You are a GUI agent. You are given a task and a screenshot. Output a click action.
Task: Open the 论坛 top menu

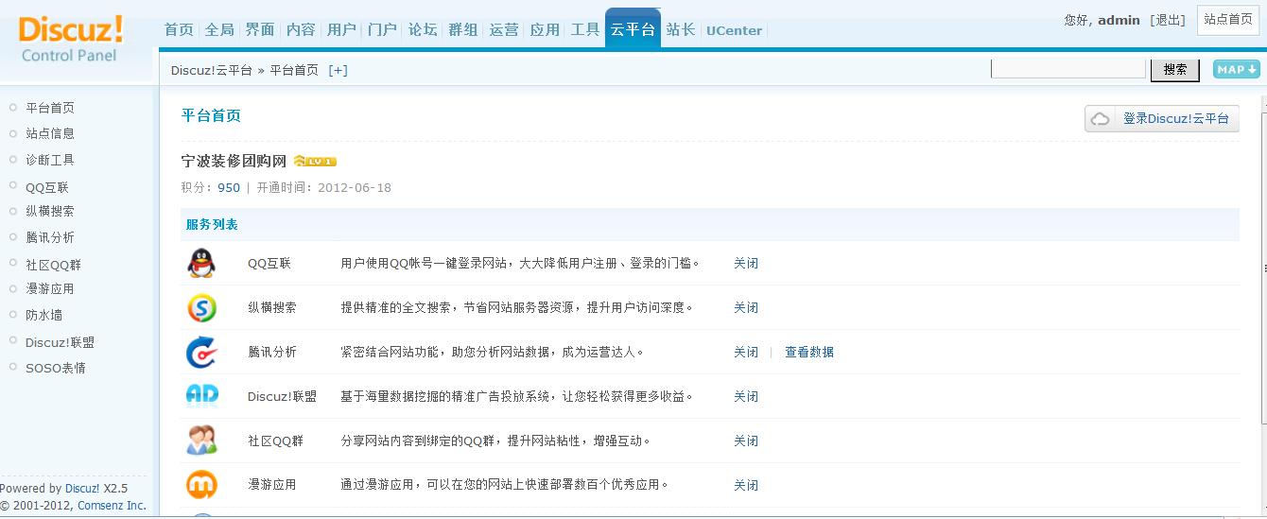[423, 29]
